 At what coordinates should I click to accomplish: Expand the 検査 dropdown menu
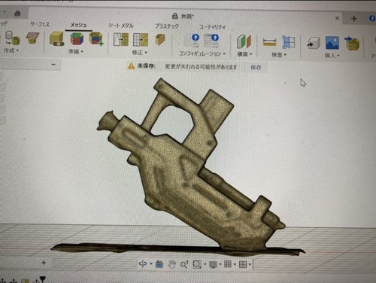pos(279,54)
